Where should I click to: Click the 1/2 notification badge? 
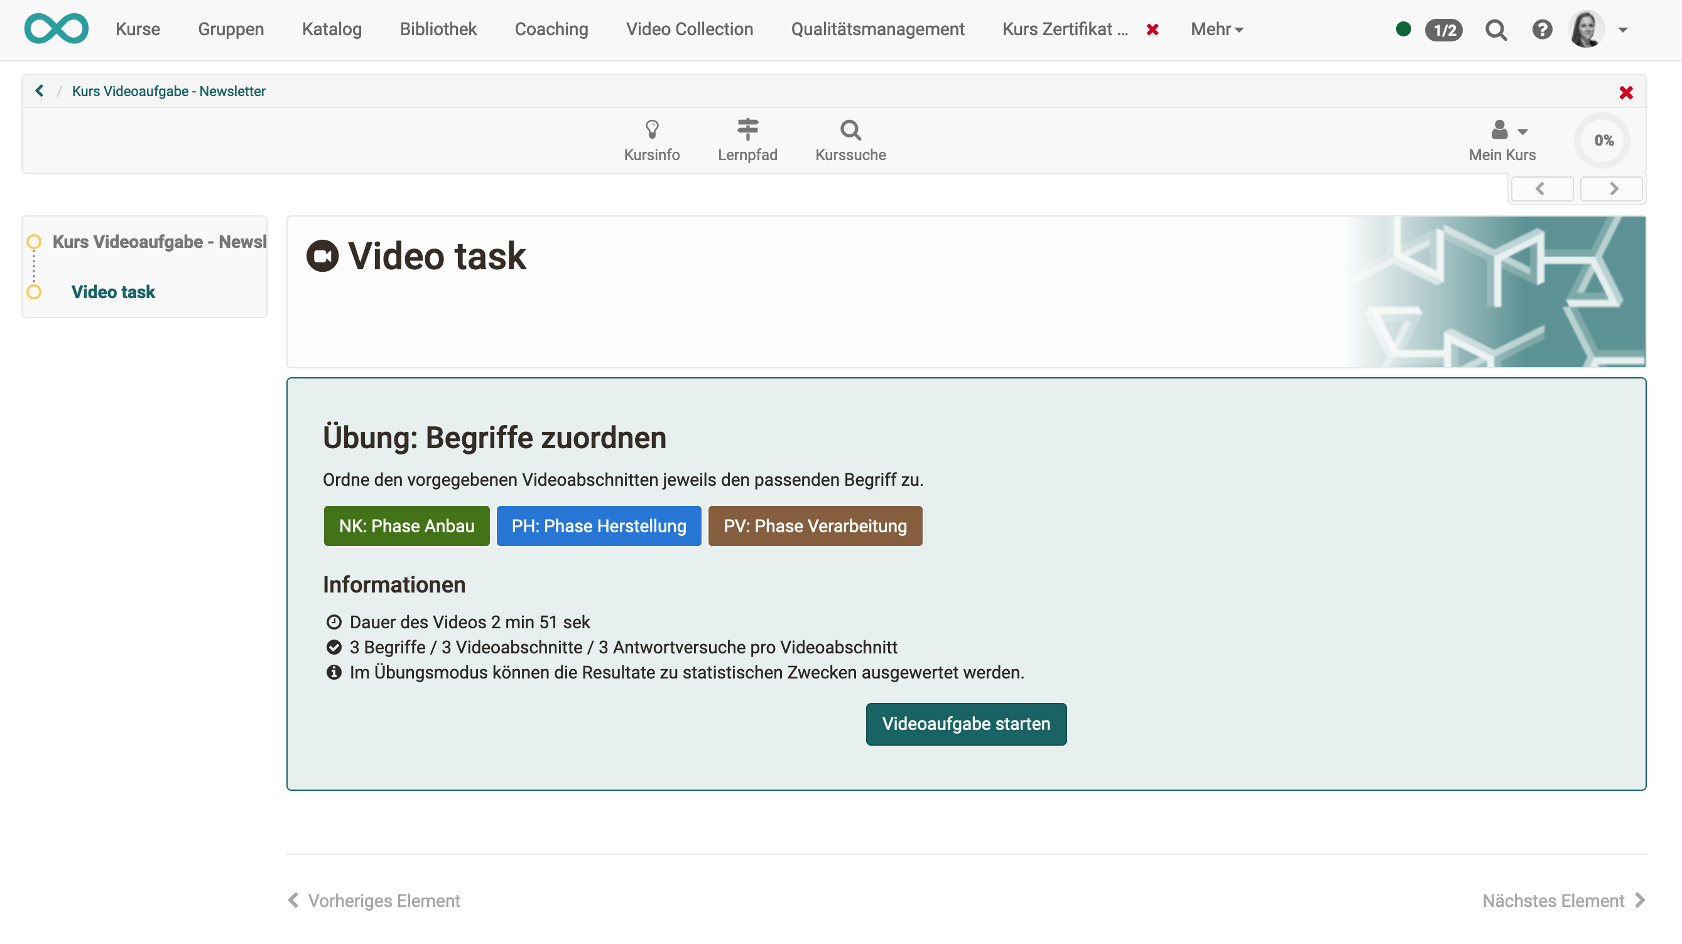coord(1443,30)
